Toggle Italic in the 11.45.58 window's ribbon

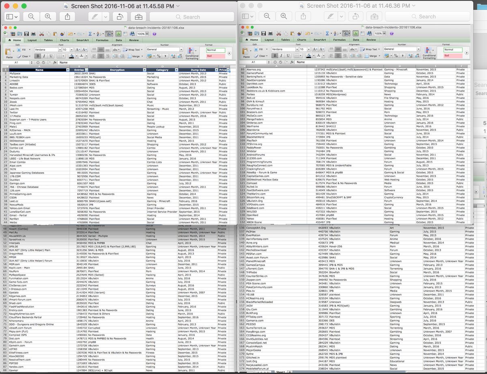45,56
